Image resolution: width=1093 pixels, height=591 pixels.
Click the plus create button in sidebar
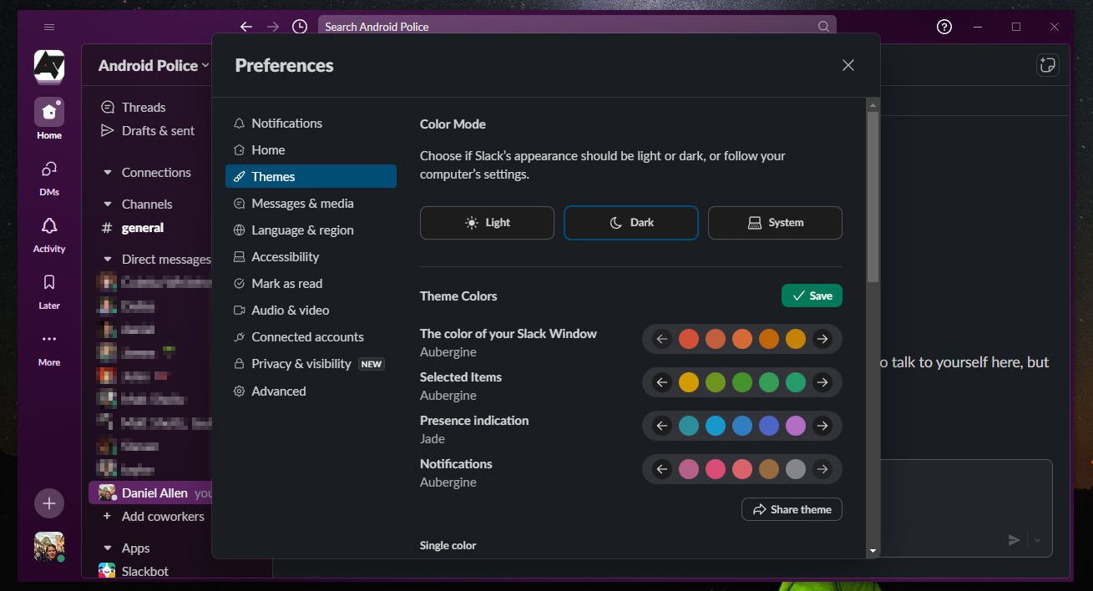[x=49, y=503]
